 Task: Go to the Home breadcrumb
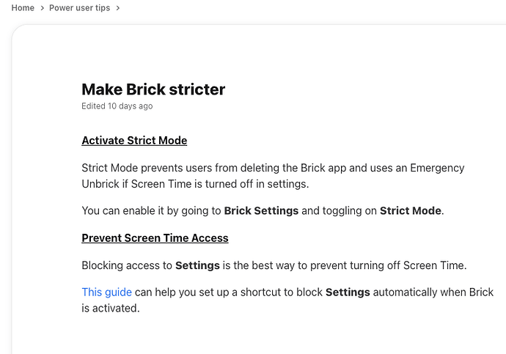[23, 8]
